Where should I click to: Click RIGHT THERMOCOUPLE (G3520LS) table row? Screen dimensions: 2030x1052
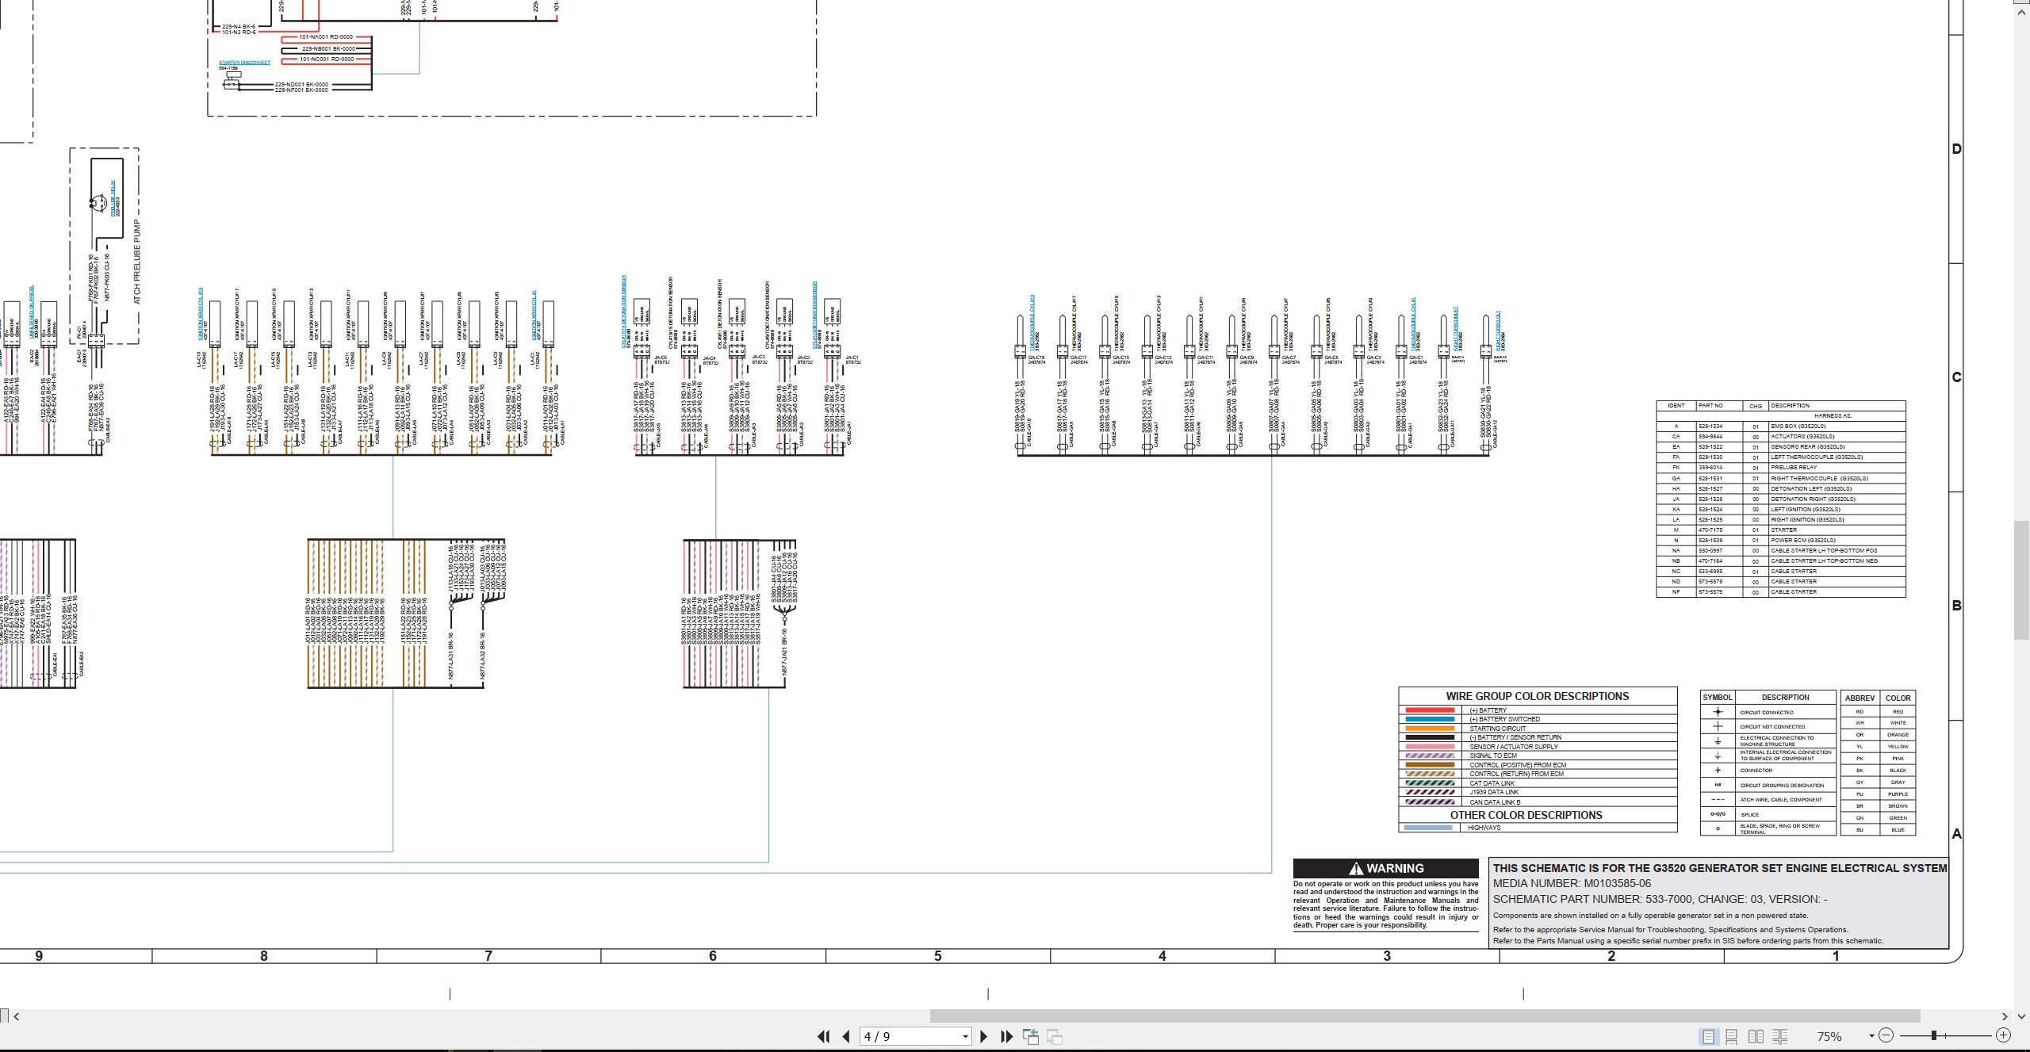pos(1780,478)
